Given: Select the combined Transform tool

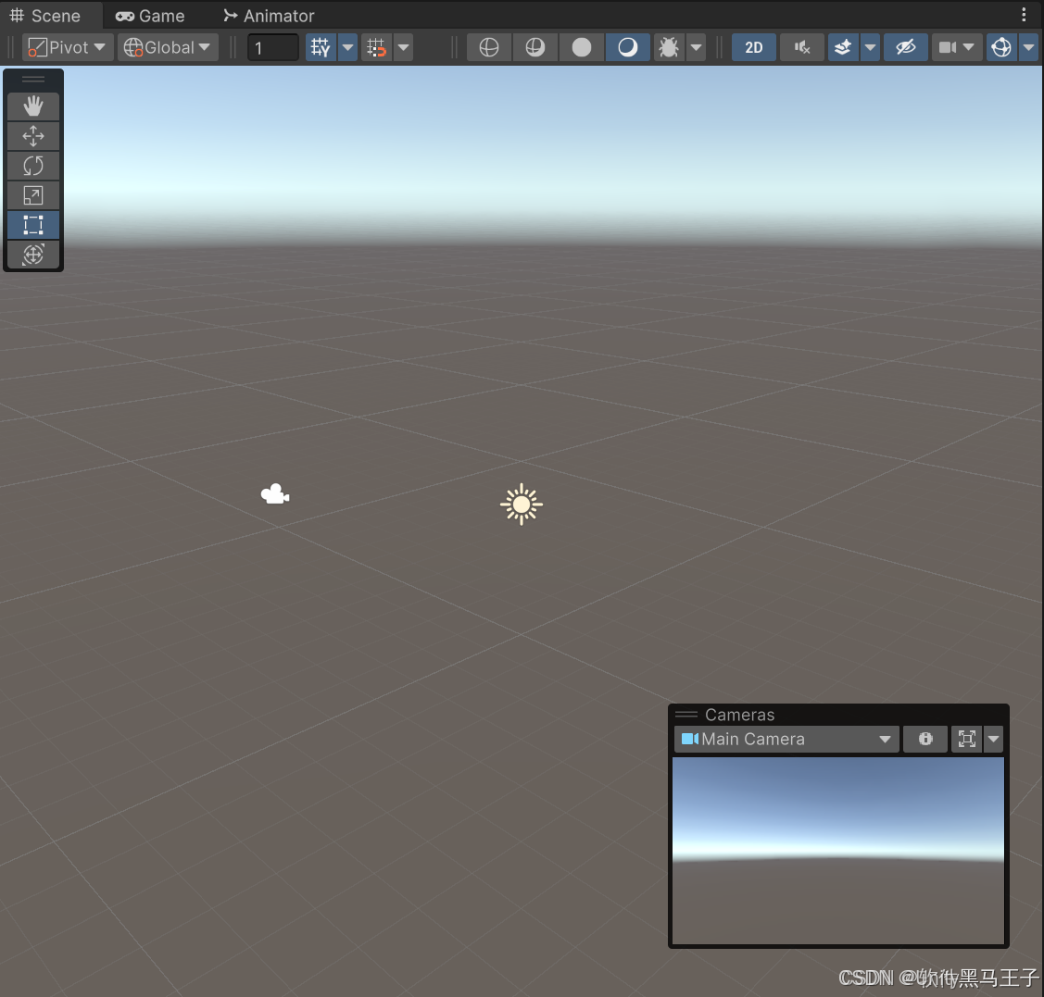Looking at the screenshot, I should pyautogui.click(x=33, y=255).
